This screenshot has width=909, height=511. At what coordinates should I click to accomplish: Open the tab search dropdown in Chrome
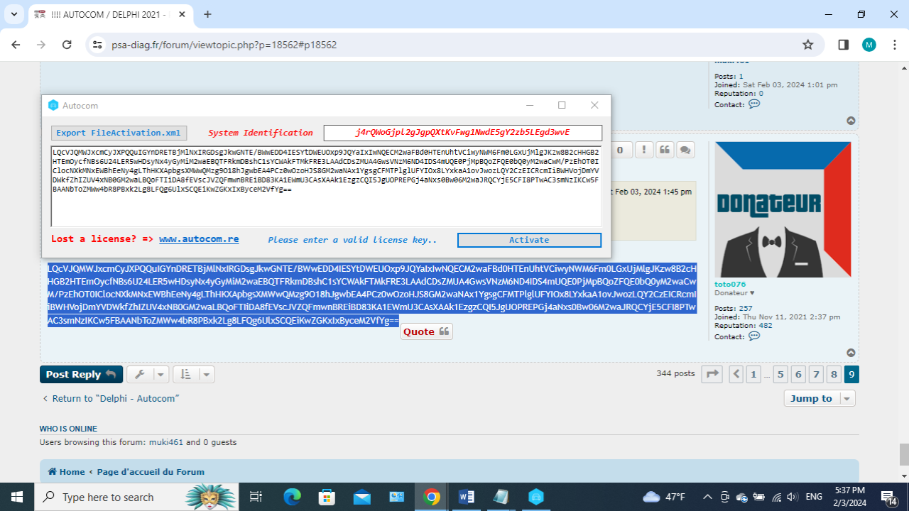14,14
